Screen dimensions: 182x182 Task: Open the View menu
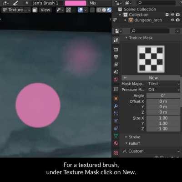tap(45, 10)
